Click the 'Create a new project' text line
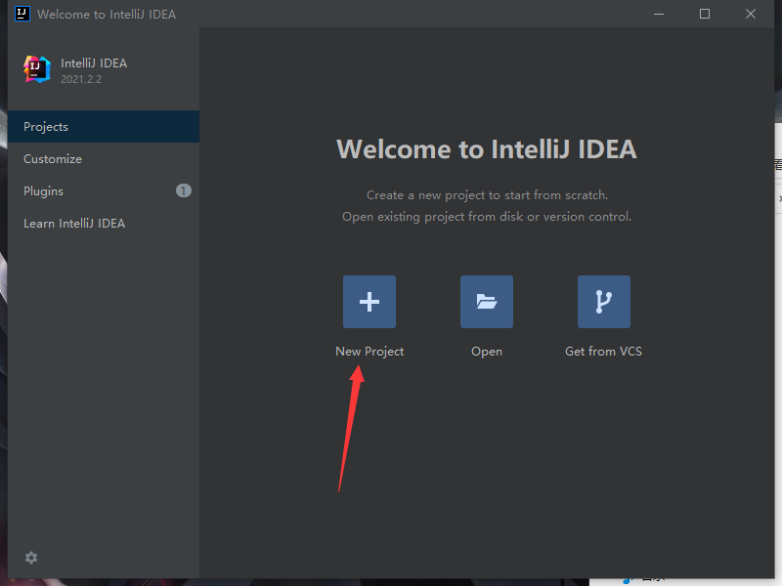Viewport: 782px width, 586px height. point(487,194)
